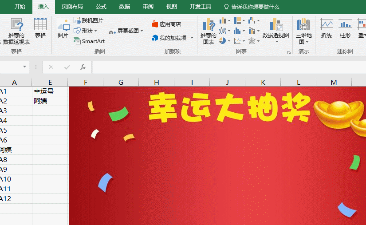This screenshot has height=225, width=366.
Task: Insert a scatter or bubble chart
Action: (237, 41)
